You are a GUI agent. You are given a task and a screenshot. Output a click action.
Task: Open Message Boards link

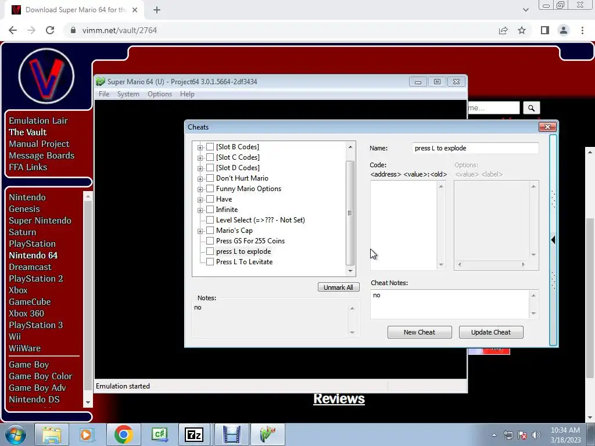(42, 156)
